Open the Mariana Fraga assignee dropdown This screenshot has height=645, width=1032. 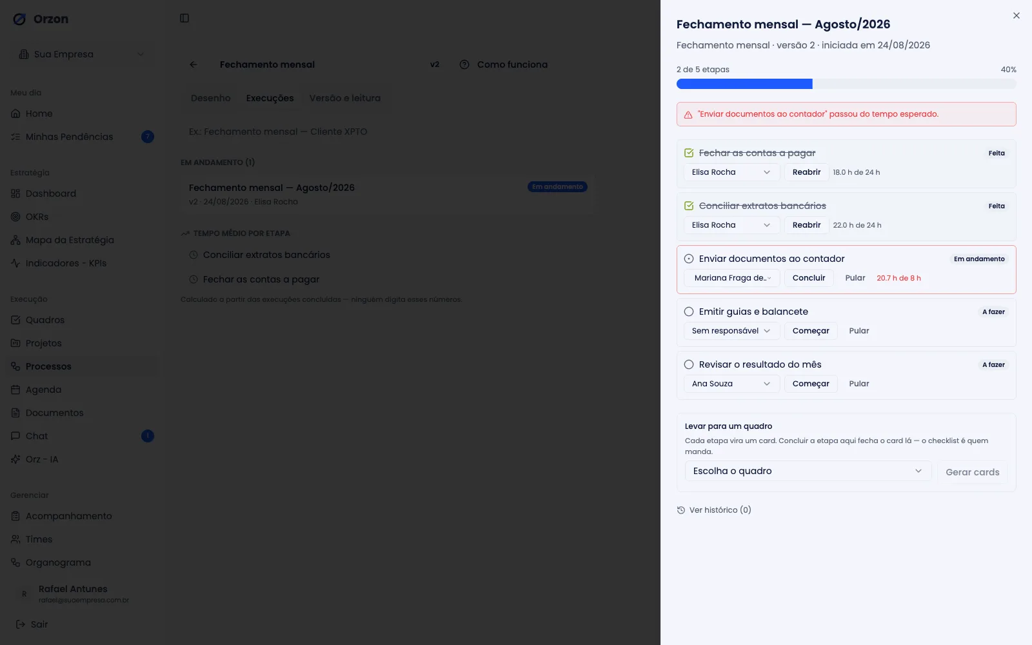click(x=731, y=278)
